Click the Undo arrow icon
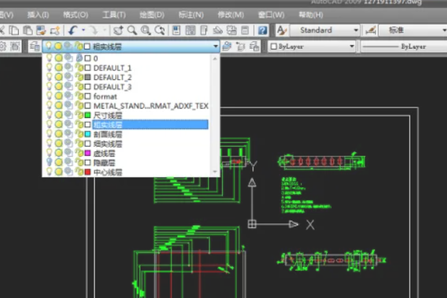 point(72,30)
